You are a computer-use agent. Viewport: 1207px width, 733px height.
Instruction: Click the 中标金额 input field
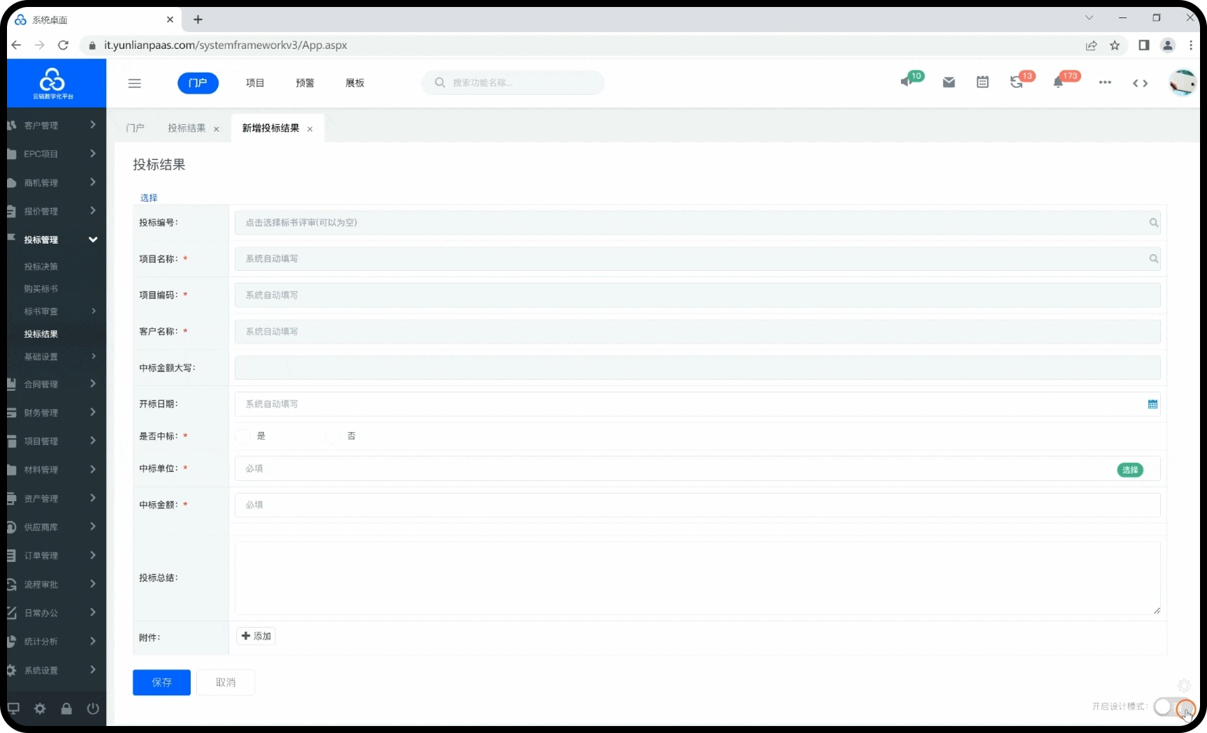(x=697, y=505)
